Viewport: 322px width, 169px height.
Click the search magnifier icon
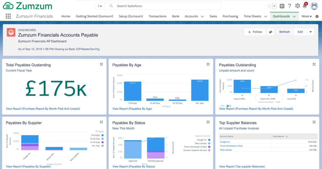click(x=111, y=6)
